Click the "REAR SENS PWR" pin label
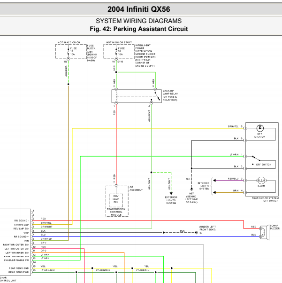 (x=19, y=272)
